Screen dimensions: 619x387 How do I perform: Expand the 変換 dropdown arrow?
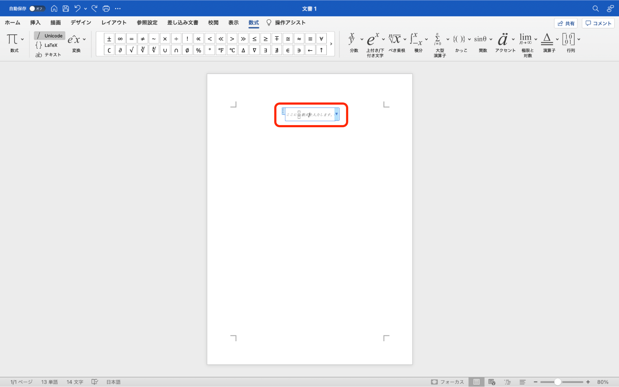84,39
